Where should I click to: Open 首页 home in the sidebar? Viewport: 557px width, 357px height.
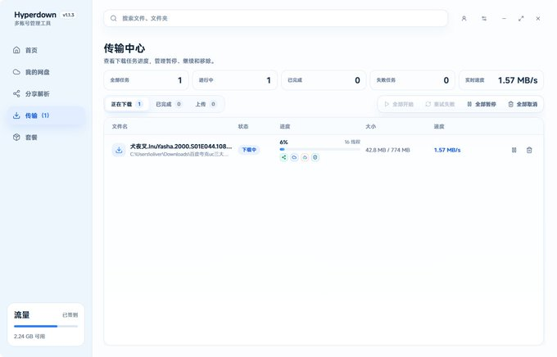tap(46, 50)
